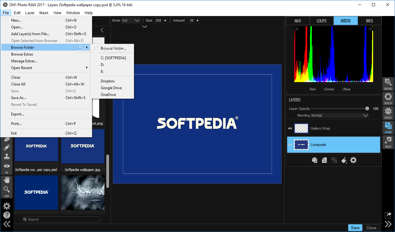Open the Layer menu
The image size is (395, 232).
point(30,13)
